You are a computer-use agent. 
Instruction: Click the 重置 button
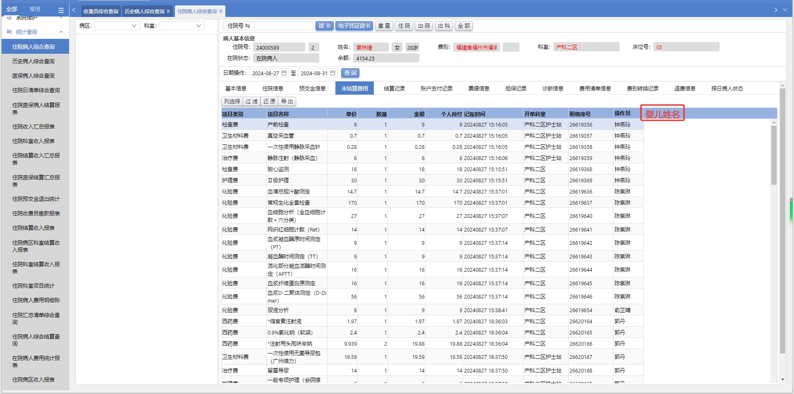point(384,26)
